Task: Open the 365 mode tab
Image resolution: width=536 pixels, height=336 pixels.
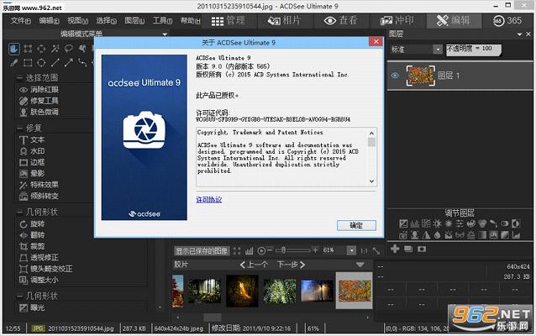Action: click(507, 21)
